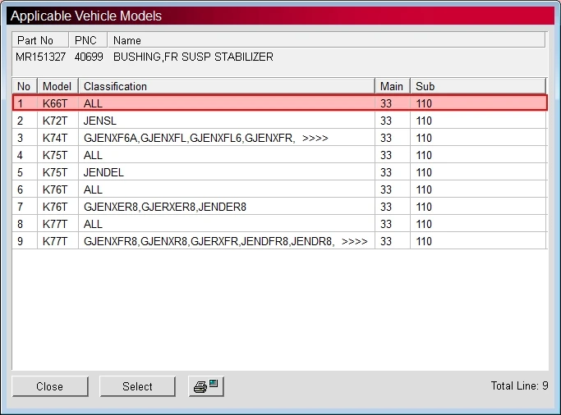Click classification GJENXER8,GJERXER8,JENDER8
This screenshot has width=561, height=415.
click(165, 207)
